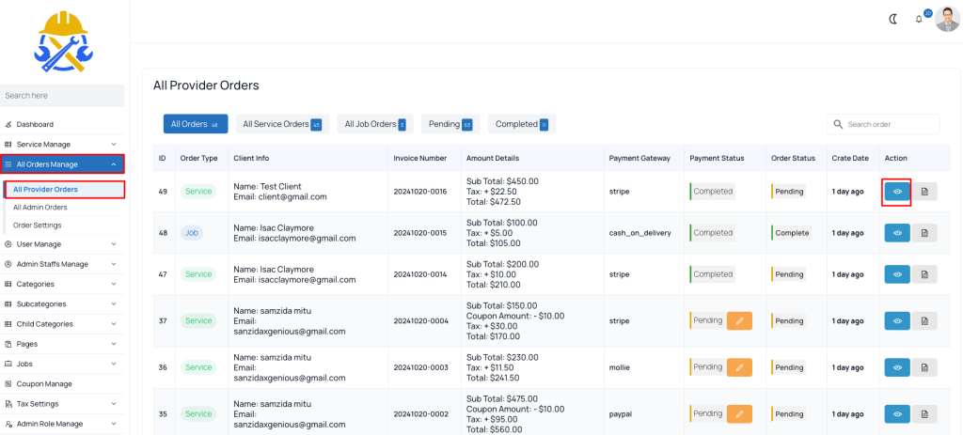View details of order 35

(897, 414)
